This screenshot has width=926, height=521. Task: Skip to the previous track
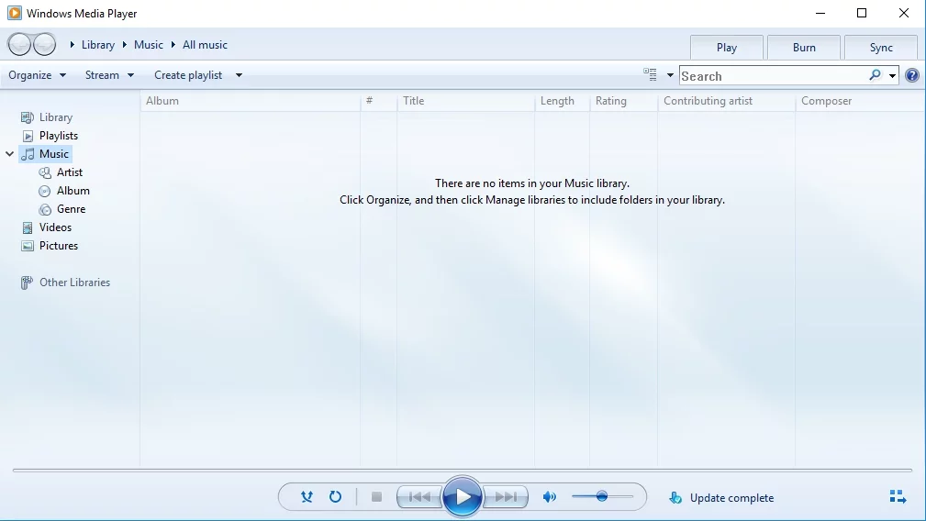[419, 497]
